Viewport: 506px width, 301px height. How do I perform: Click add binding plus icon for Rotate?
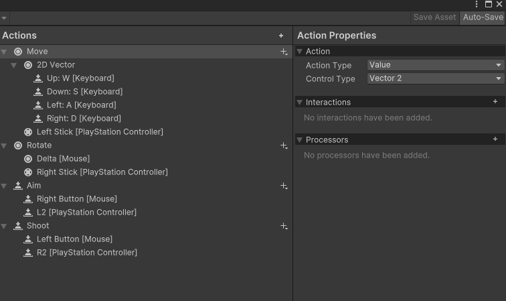284,145
